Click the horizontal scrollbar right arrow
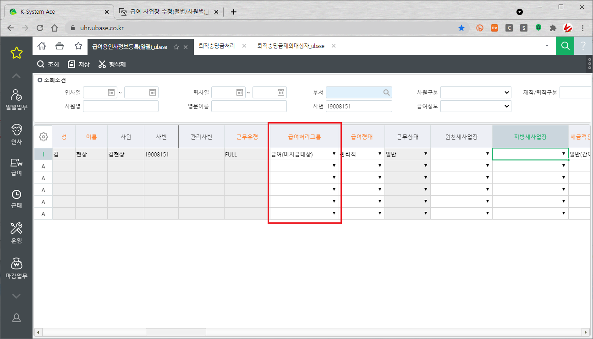 click(x=585, y=332)
